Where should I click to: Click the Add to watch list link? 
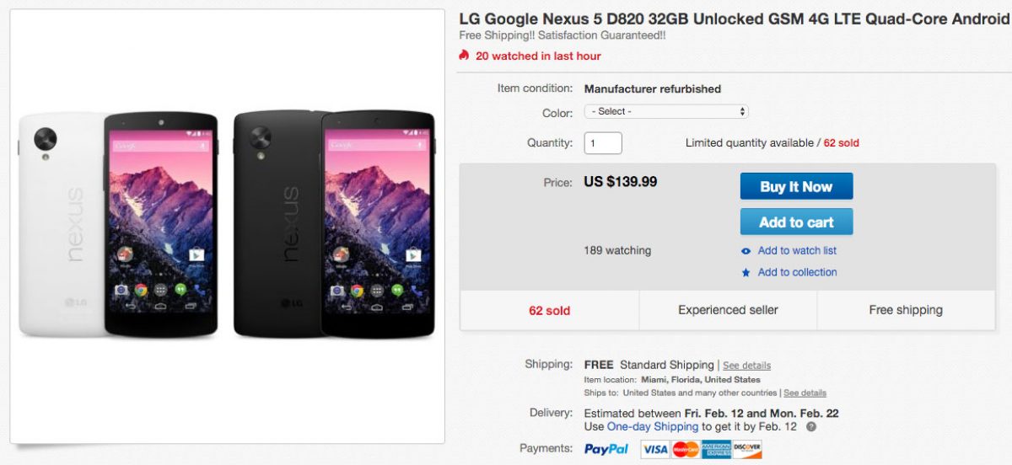click(797, 250)
